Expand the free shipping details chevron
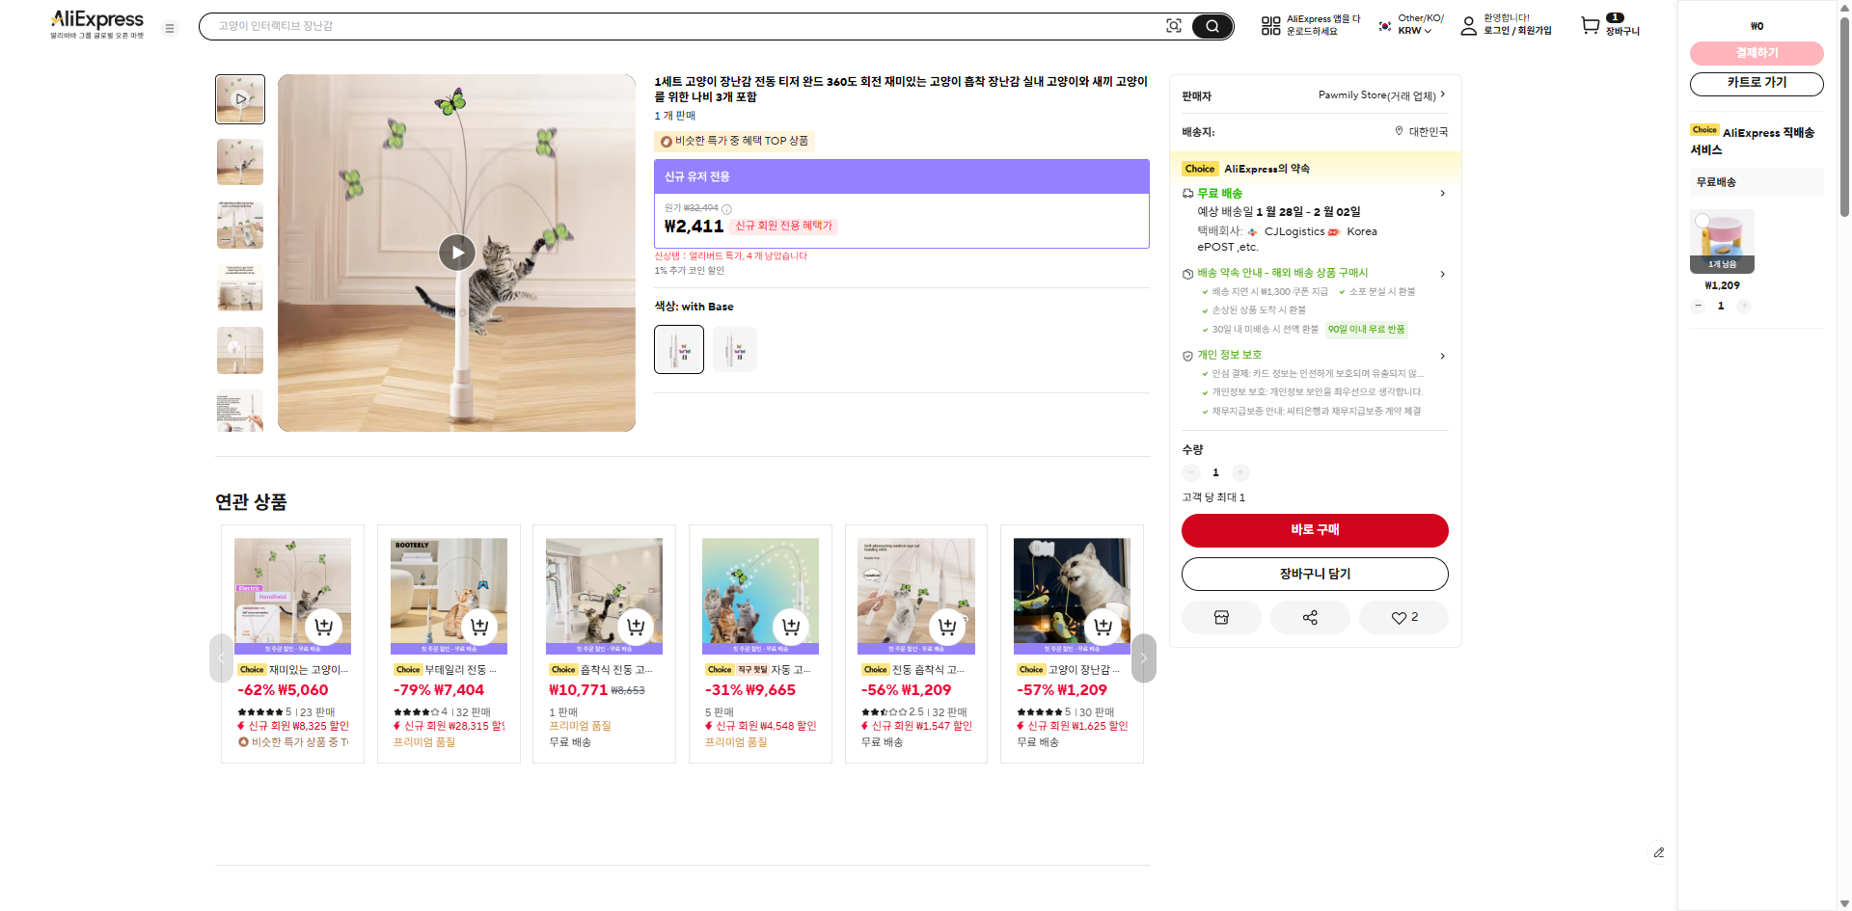The image size is (1852, 911). (x=1442, y=194)
